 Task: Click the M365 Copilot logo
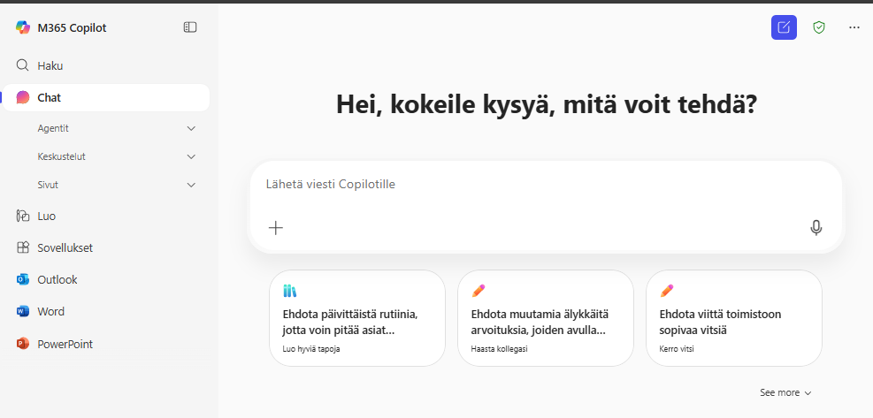click(x=23, y=27)
